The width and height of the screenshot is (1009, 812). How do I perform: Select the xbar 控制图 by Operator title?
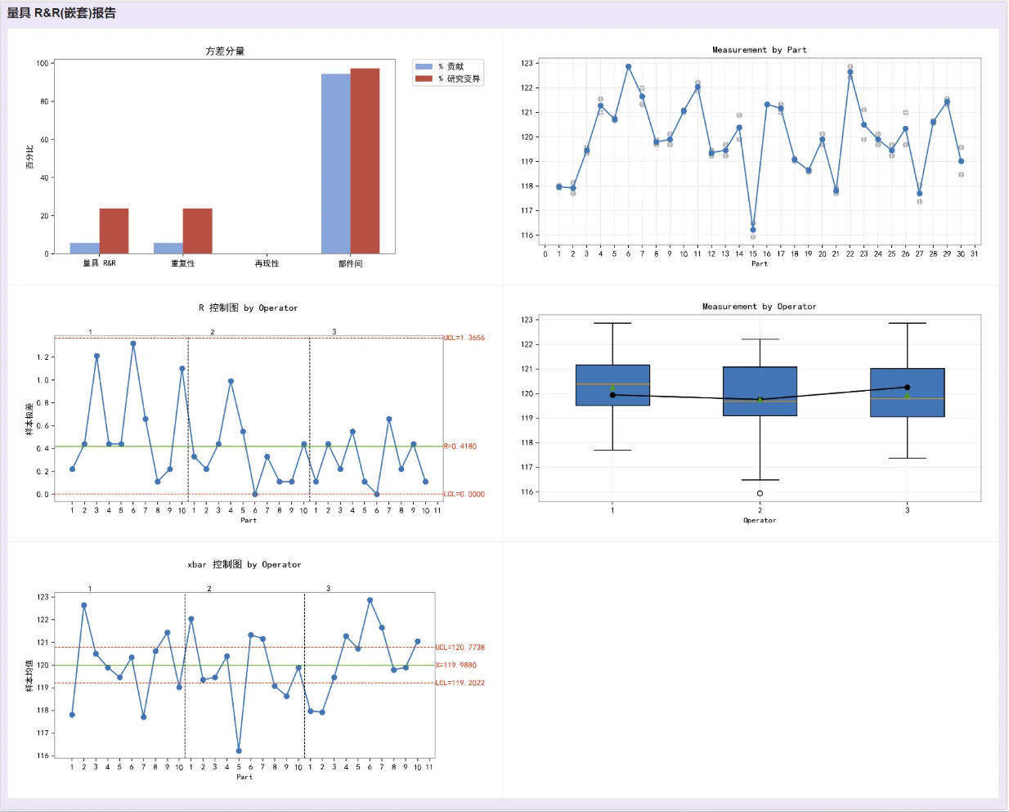[x=244, y=565]
